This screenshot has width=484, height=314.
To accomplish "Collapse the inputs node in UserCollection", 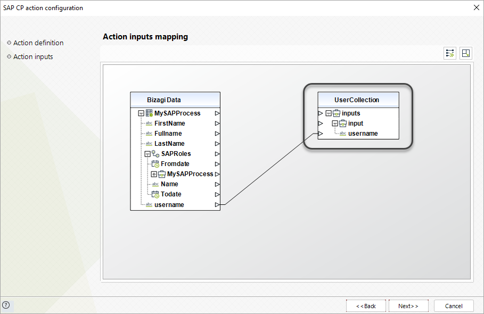I will pos(329,113).
